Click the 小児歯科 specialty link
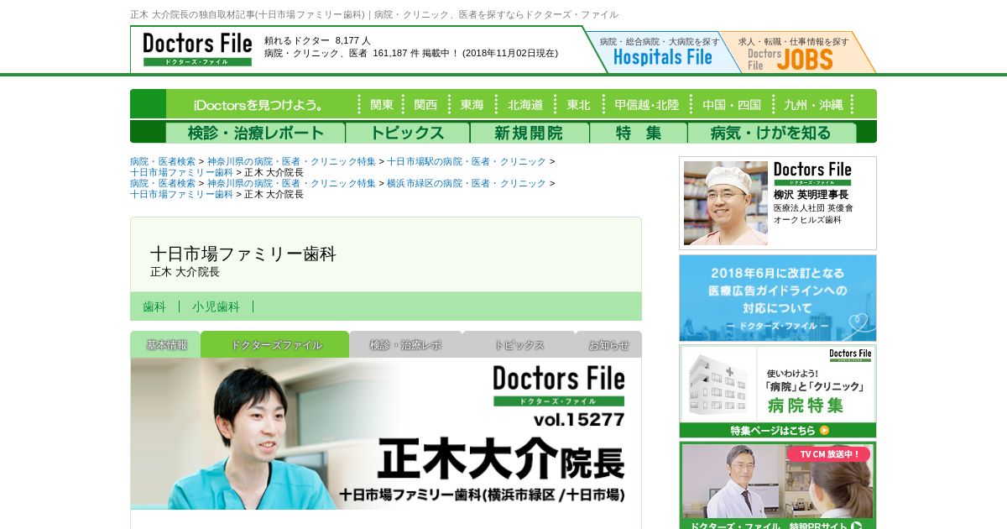Image resolution: width=1007 pixels, height=529 pixels. pos(216,306)
